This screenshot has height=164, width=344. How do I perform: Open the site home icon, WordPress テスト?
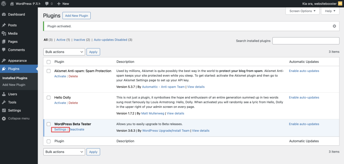[x=25, y=3]
